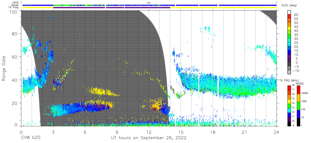Select value 55 on the ELEV scale
This screenshot has width=311, height=143.
pyautogui.click(x=296, y=19)
